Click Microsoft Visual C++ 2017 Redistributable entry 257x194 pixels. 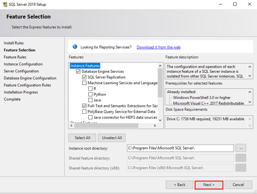point(209,103)
